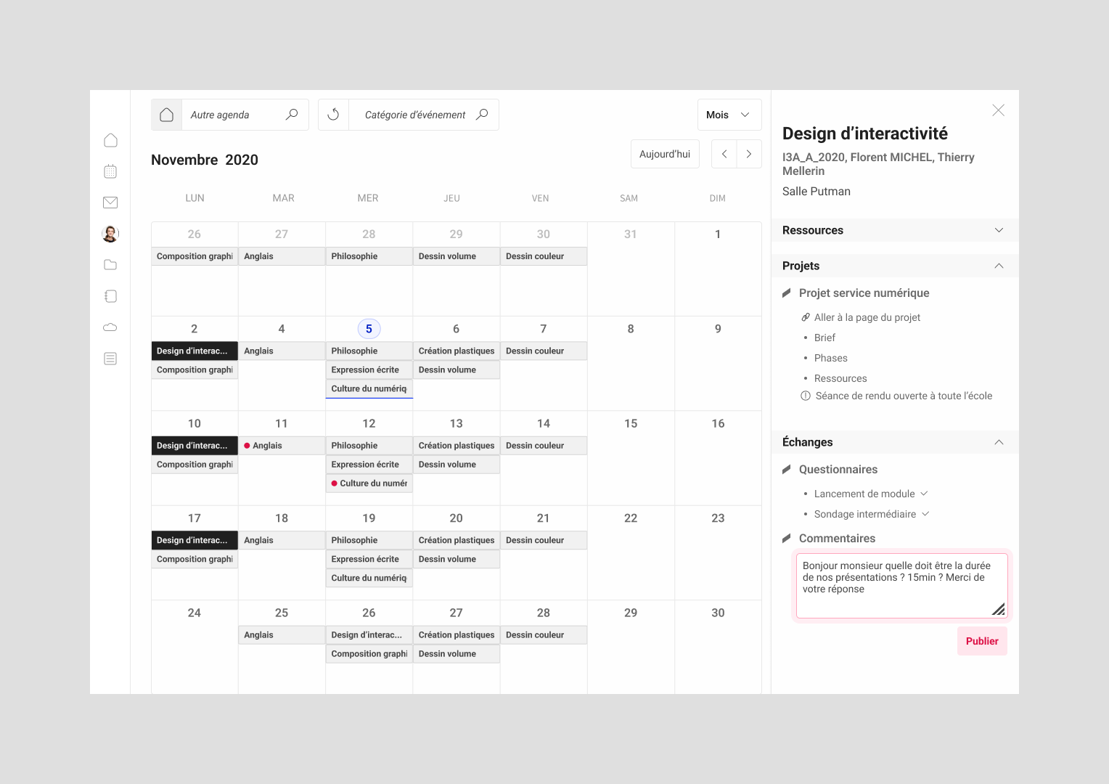Open the folder icon in the sidebar

110,265
